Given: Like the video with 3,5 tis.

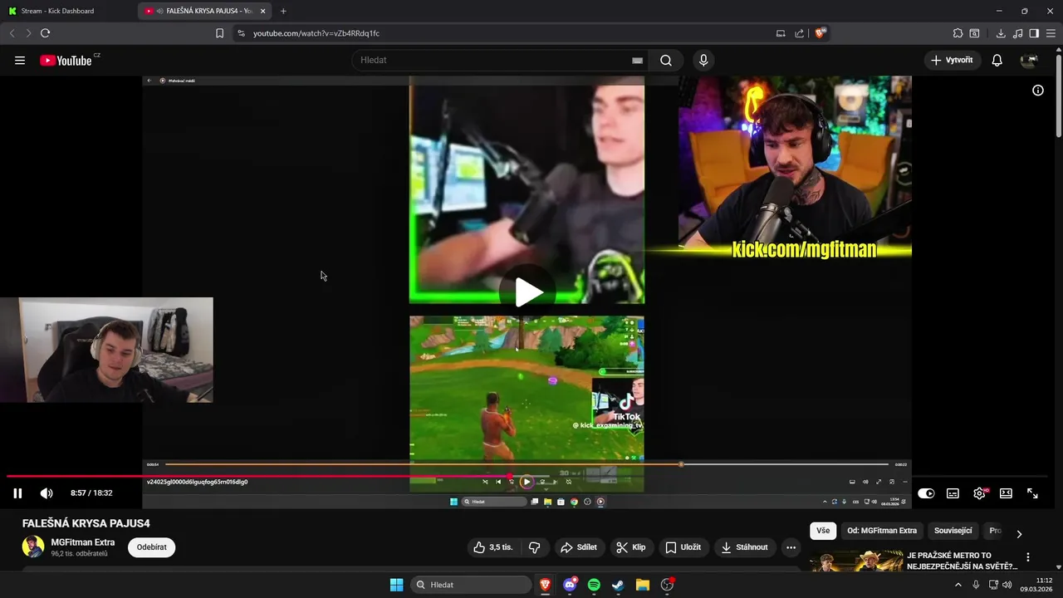Looking at the screenshot, I should (x=494, y=547).
